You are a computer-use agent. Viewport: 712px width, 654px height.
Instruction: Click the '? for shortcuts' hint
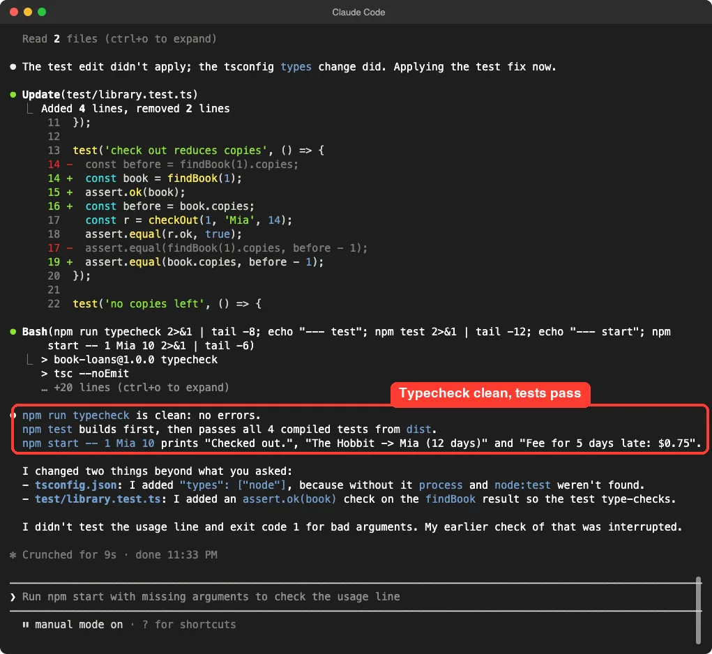click(x=189, y=625)
